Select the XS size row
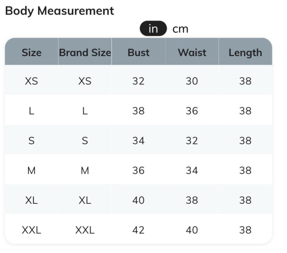Screen dimensions: 287x253 pyautogui.click(x=32, y=81)
